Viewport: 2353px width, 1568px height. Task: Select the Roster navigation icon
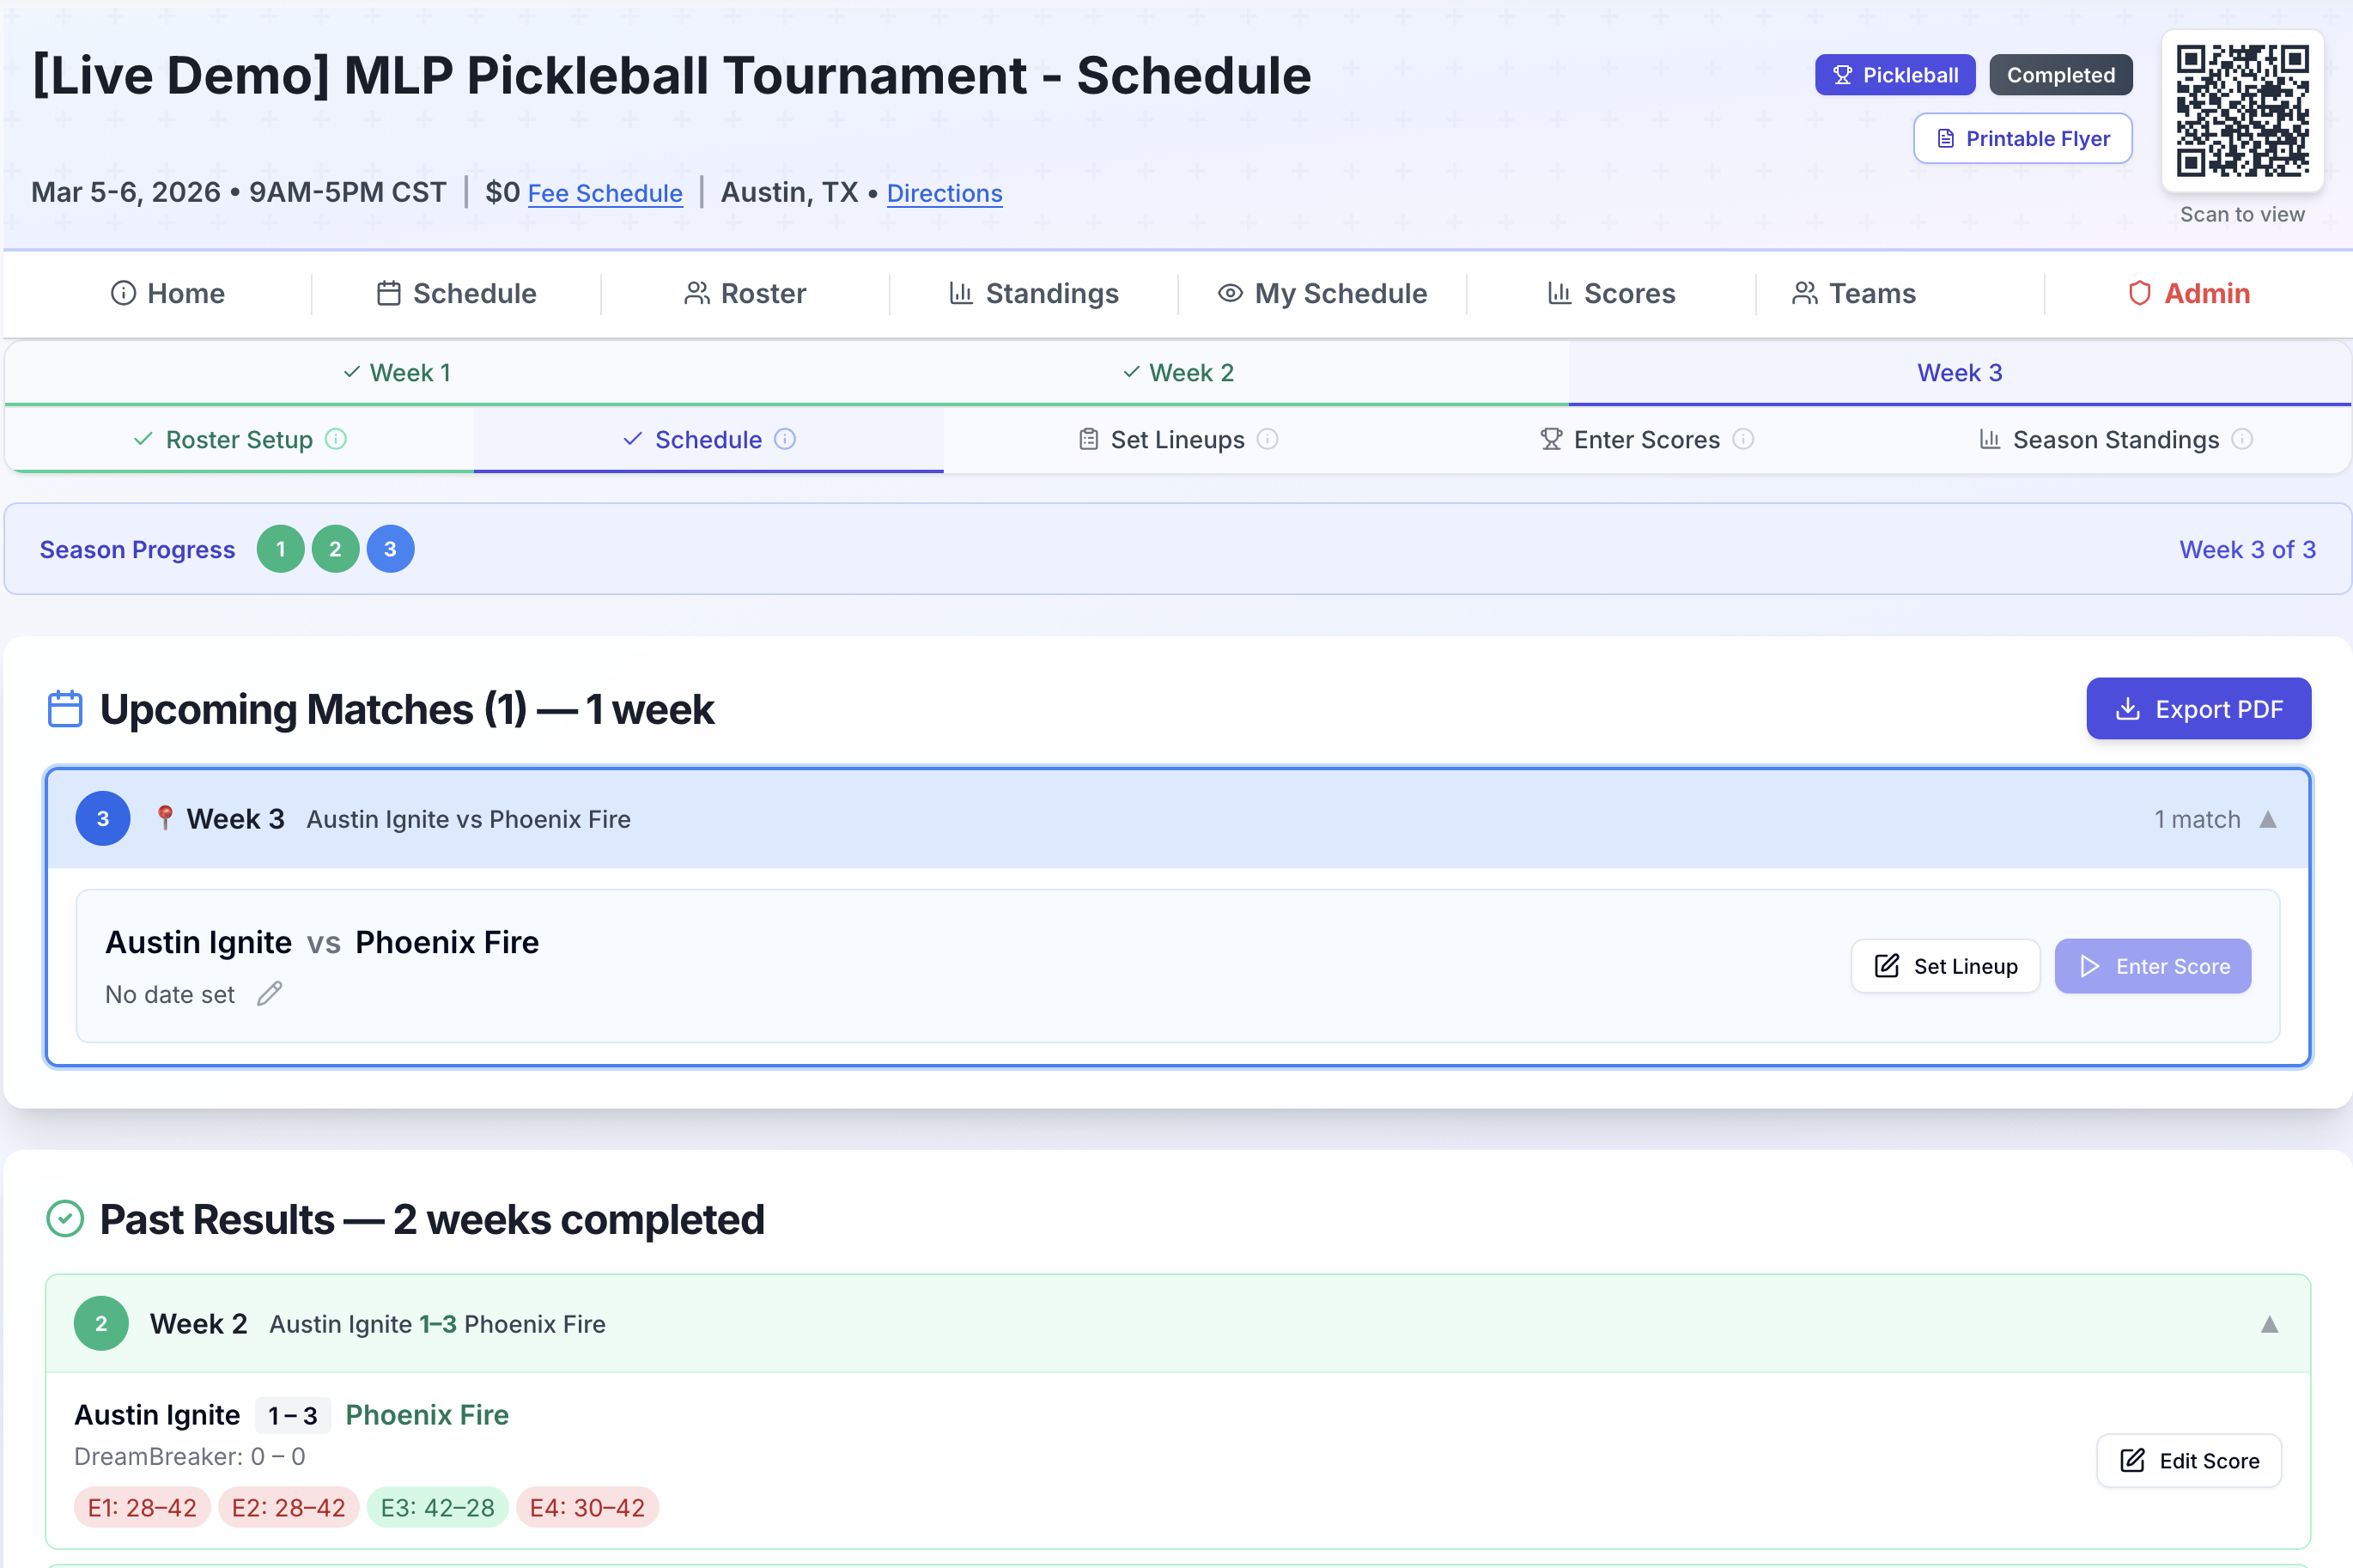(697, 293)
